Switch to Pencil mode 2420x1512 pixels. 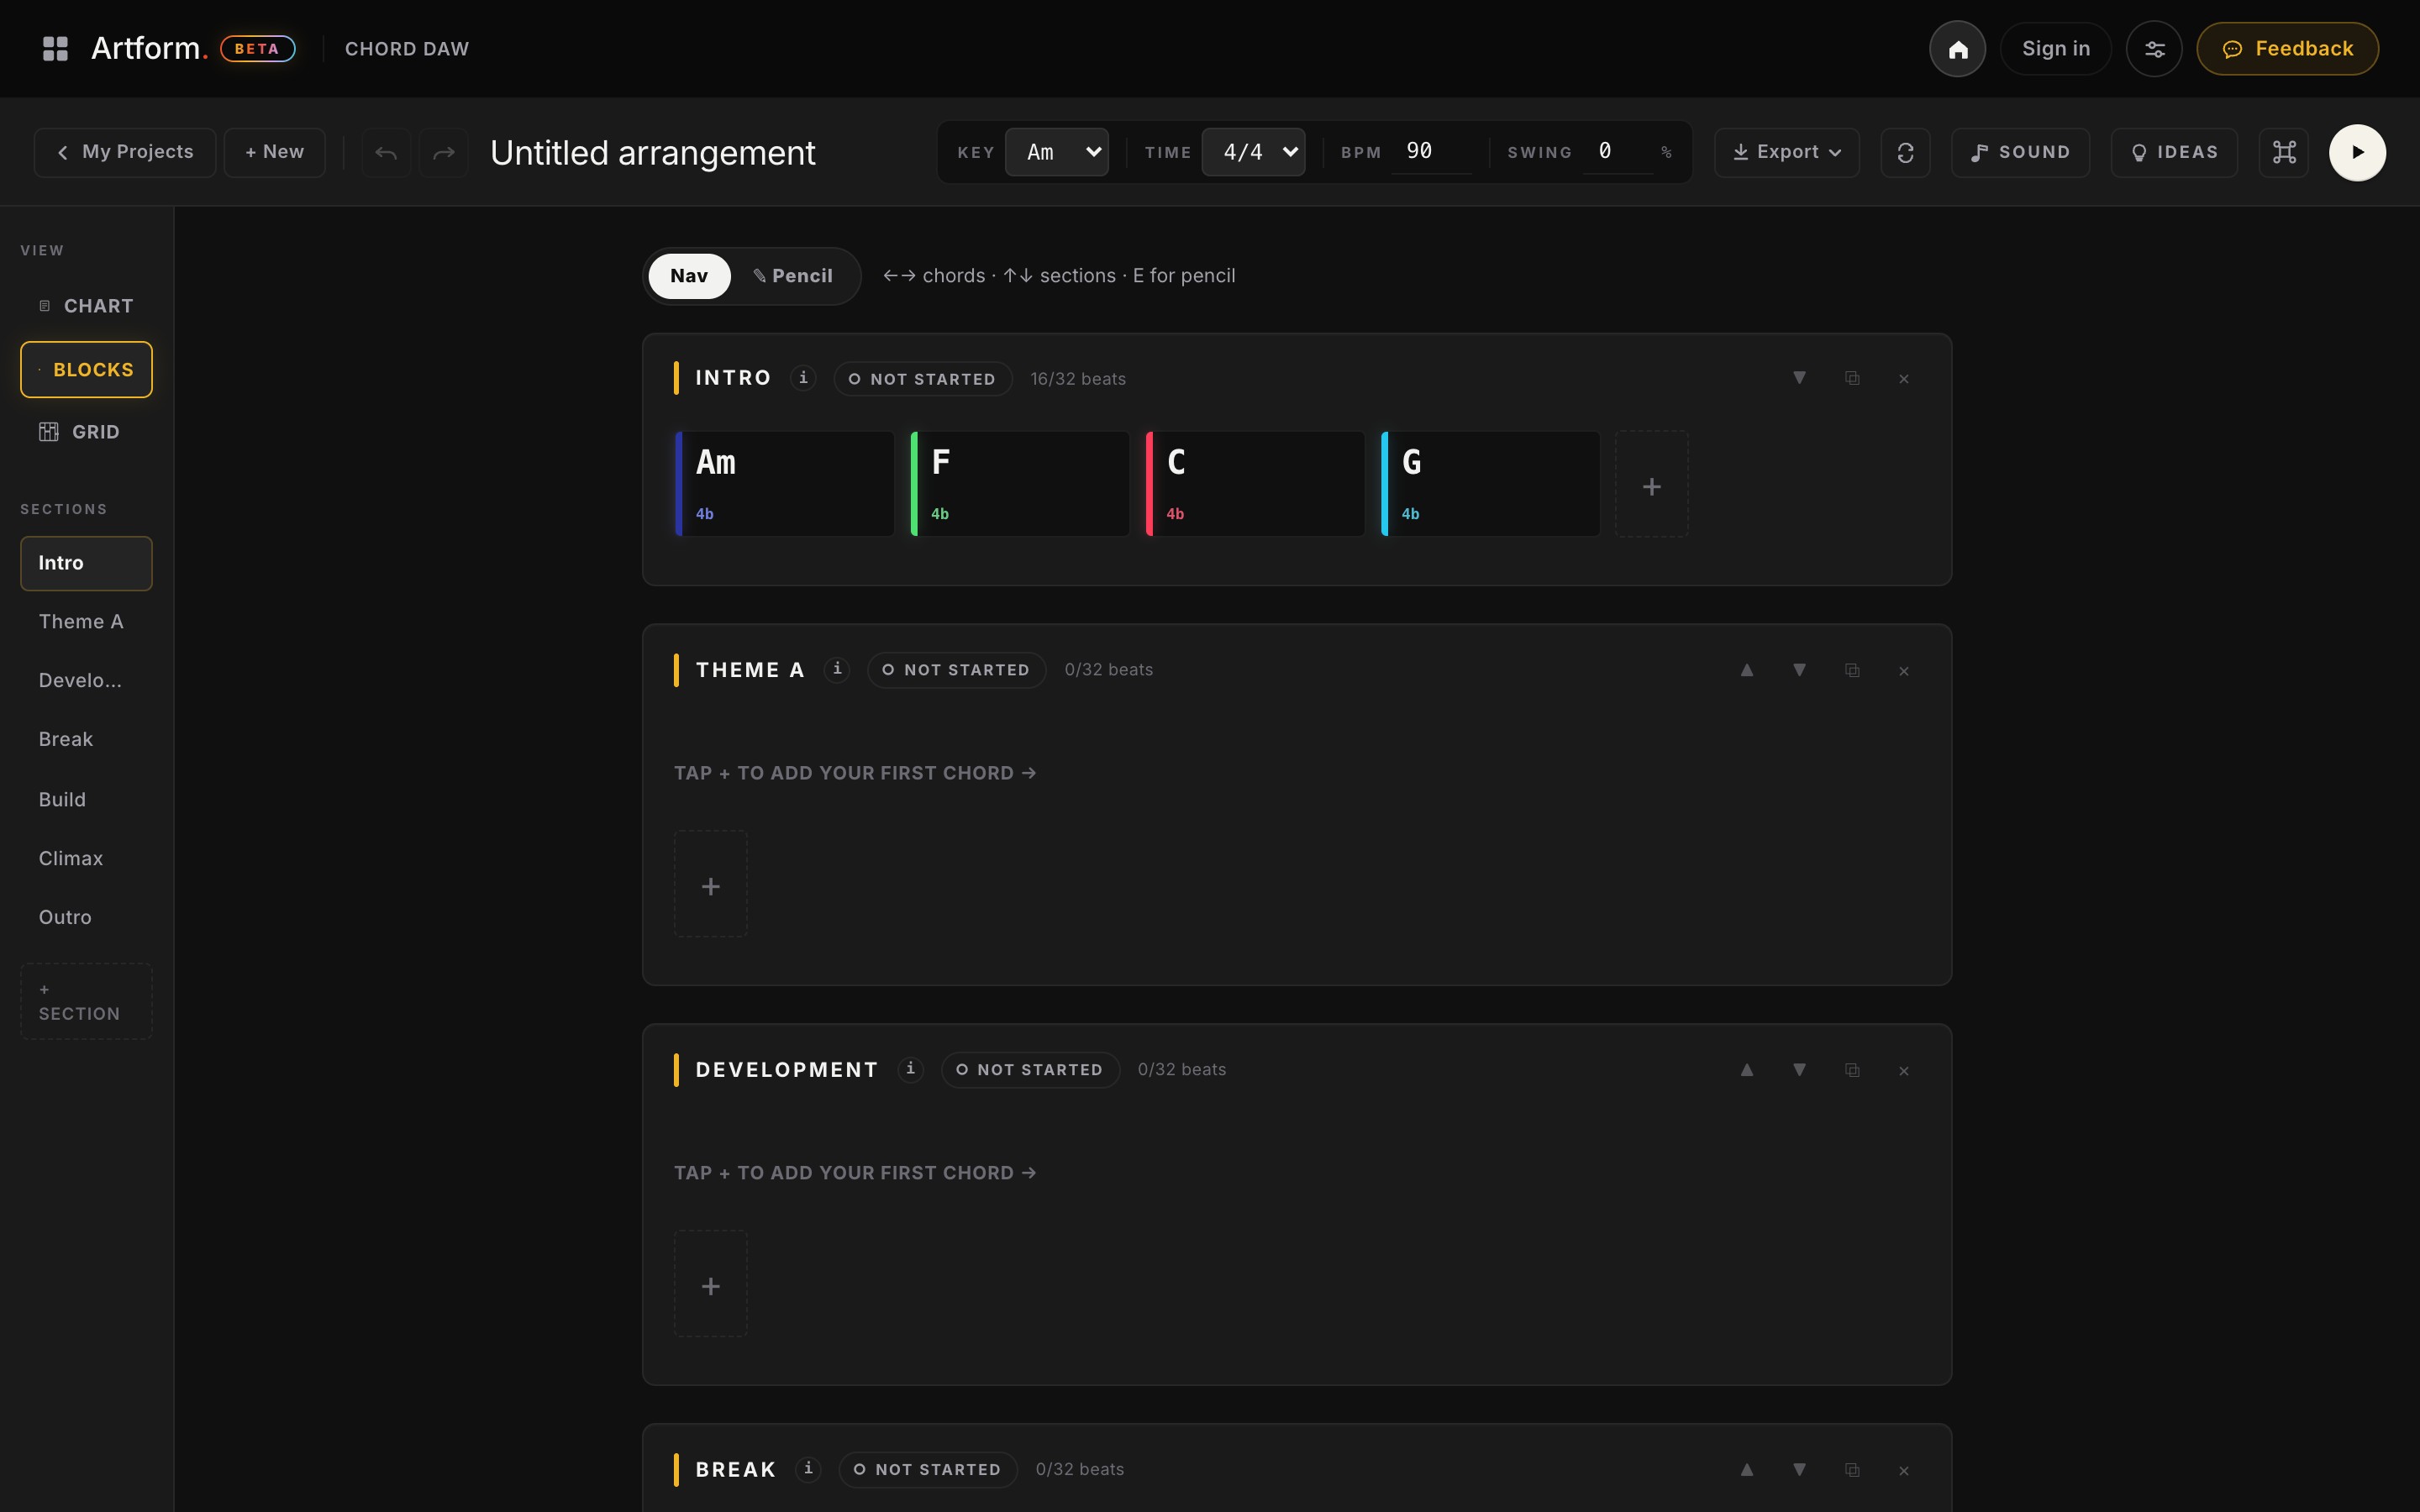[x=793, y=276]
